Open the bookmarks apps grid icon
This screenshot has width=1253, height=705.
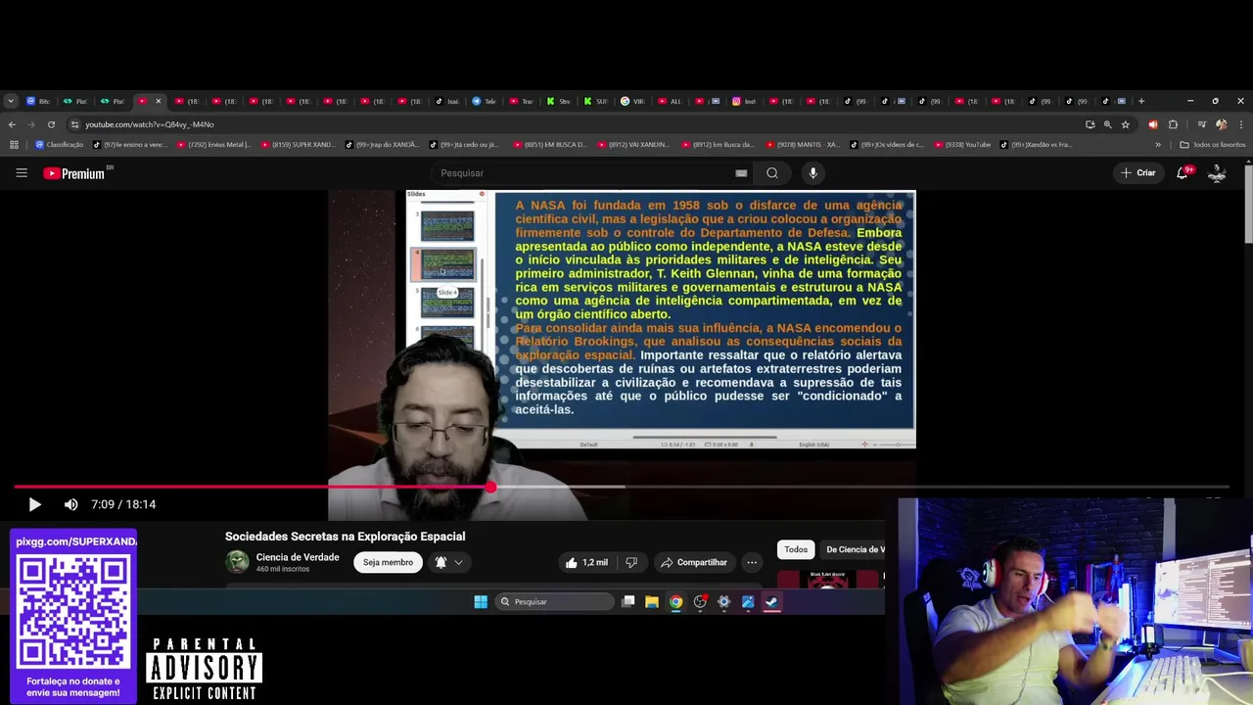tap(14, 145)
